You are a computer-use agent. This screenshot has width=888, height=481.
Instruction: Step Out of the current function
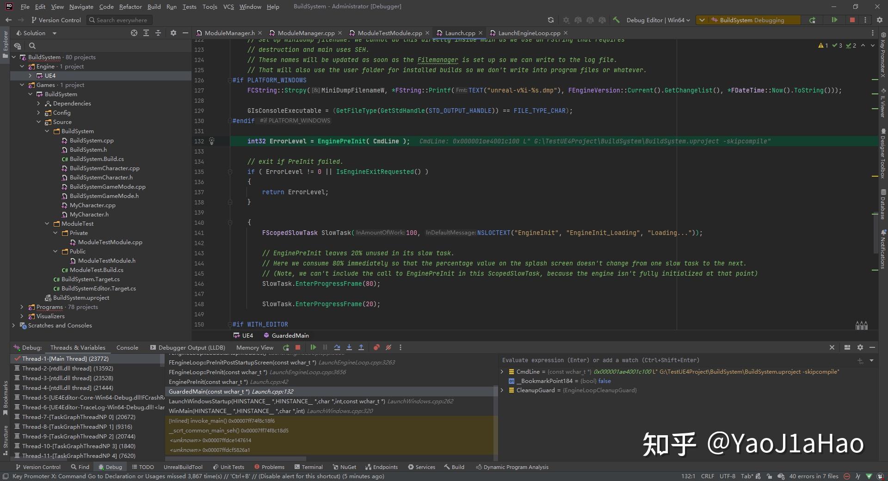[361, 347]
